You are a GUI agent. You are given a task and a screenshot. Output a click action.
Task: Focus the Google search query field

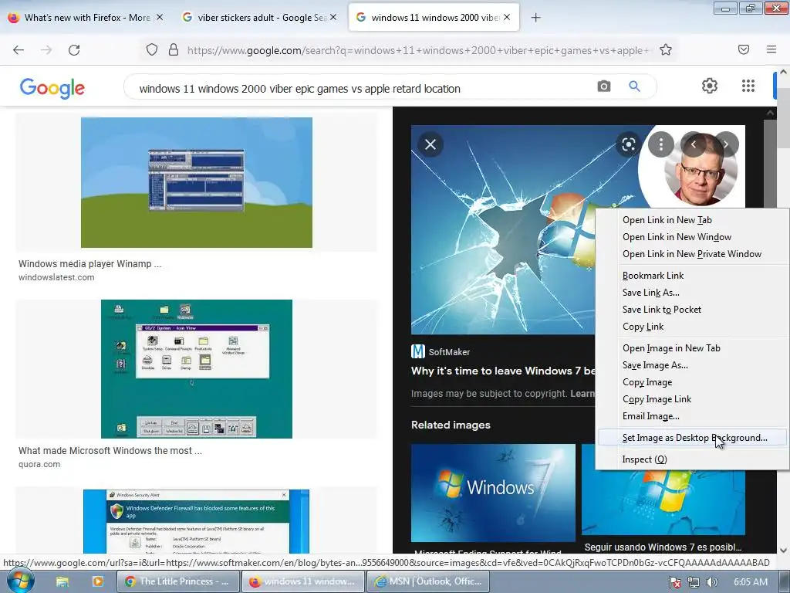pyautogui.click(x=363, y=89)
